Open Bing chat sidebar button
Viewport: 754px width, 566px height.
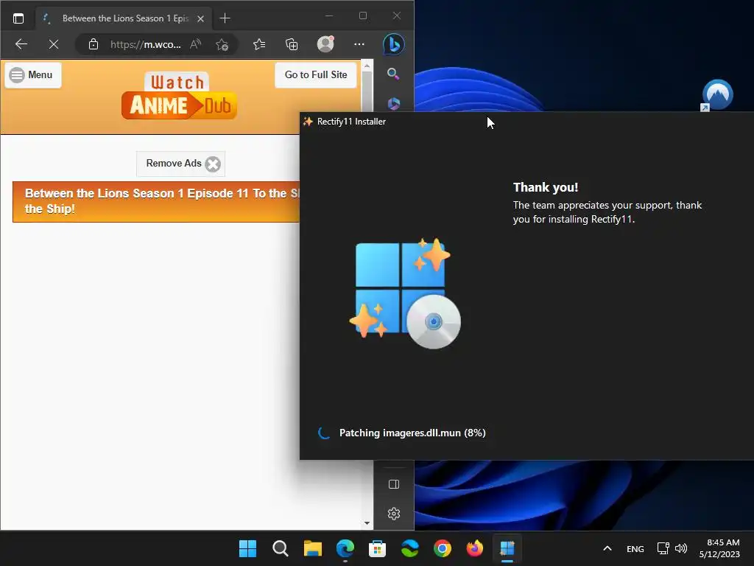tap(393, 44)
